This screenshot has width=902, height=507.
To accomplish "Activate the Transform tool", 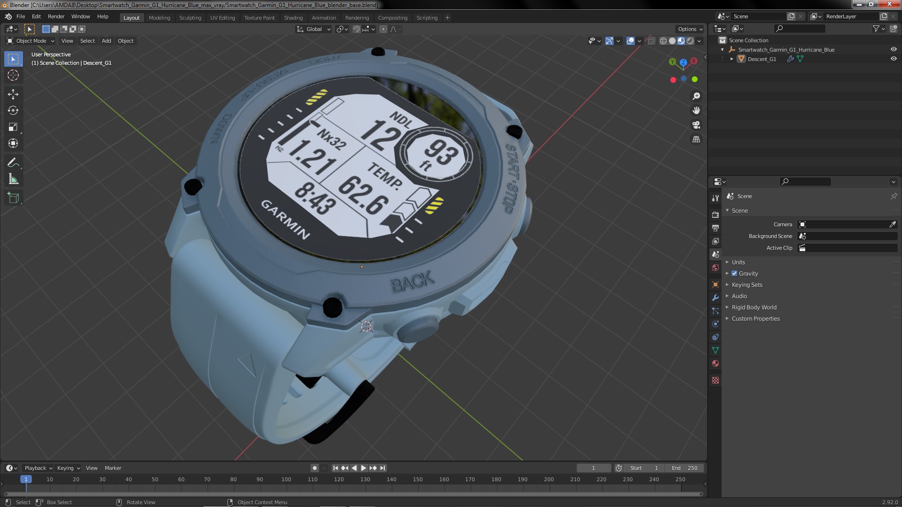I will [13, 144].
